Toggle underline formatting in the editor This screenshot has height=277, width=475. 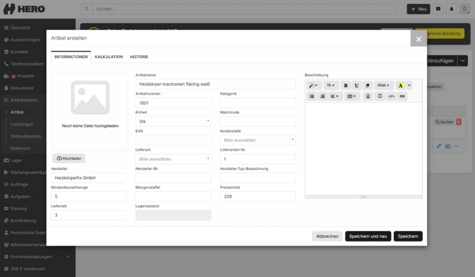357,85
